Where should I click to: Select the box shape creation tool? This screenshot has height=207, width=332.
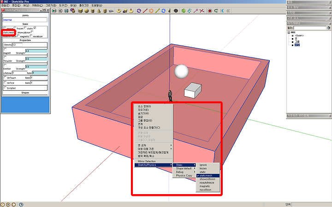point(80,11)
